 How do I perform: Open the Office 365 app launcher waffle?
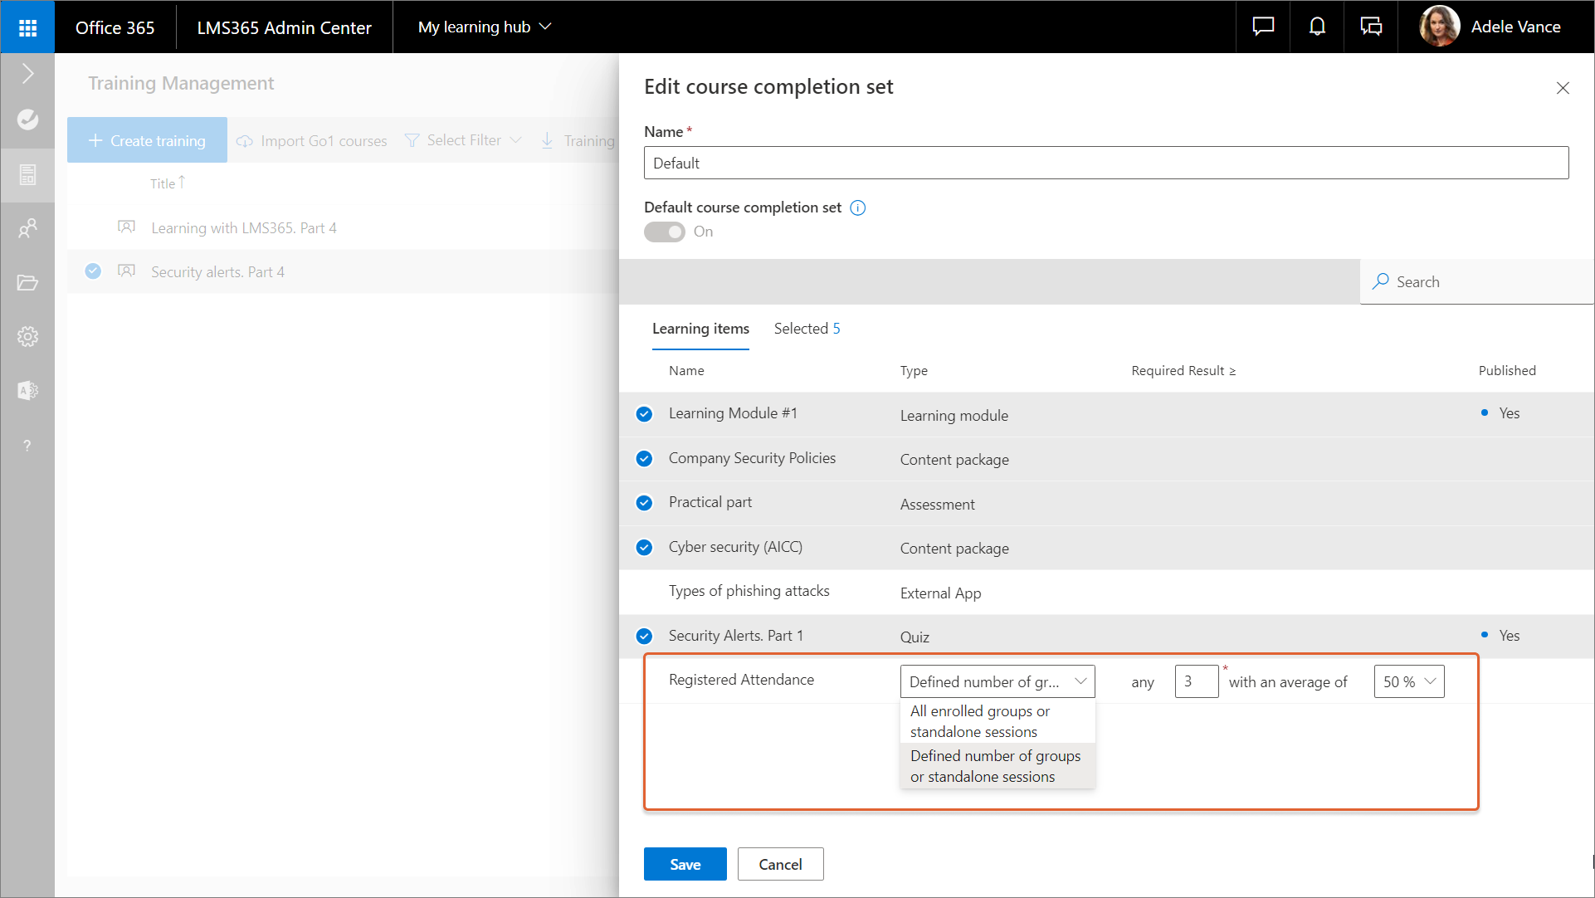pos(27,27)
